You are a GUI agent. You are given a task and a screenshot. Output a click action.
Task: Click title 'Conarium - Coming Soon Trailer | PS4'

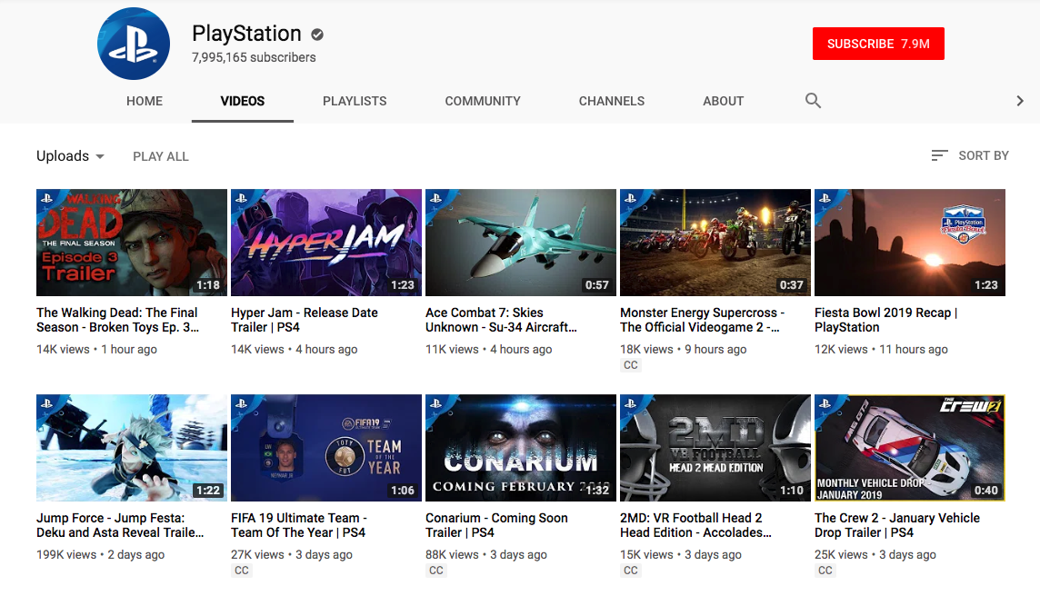pyautogui.click(x=496, y=525)
